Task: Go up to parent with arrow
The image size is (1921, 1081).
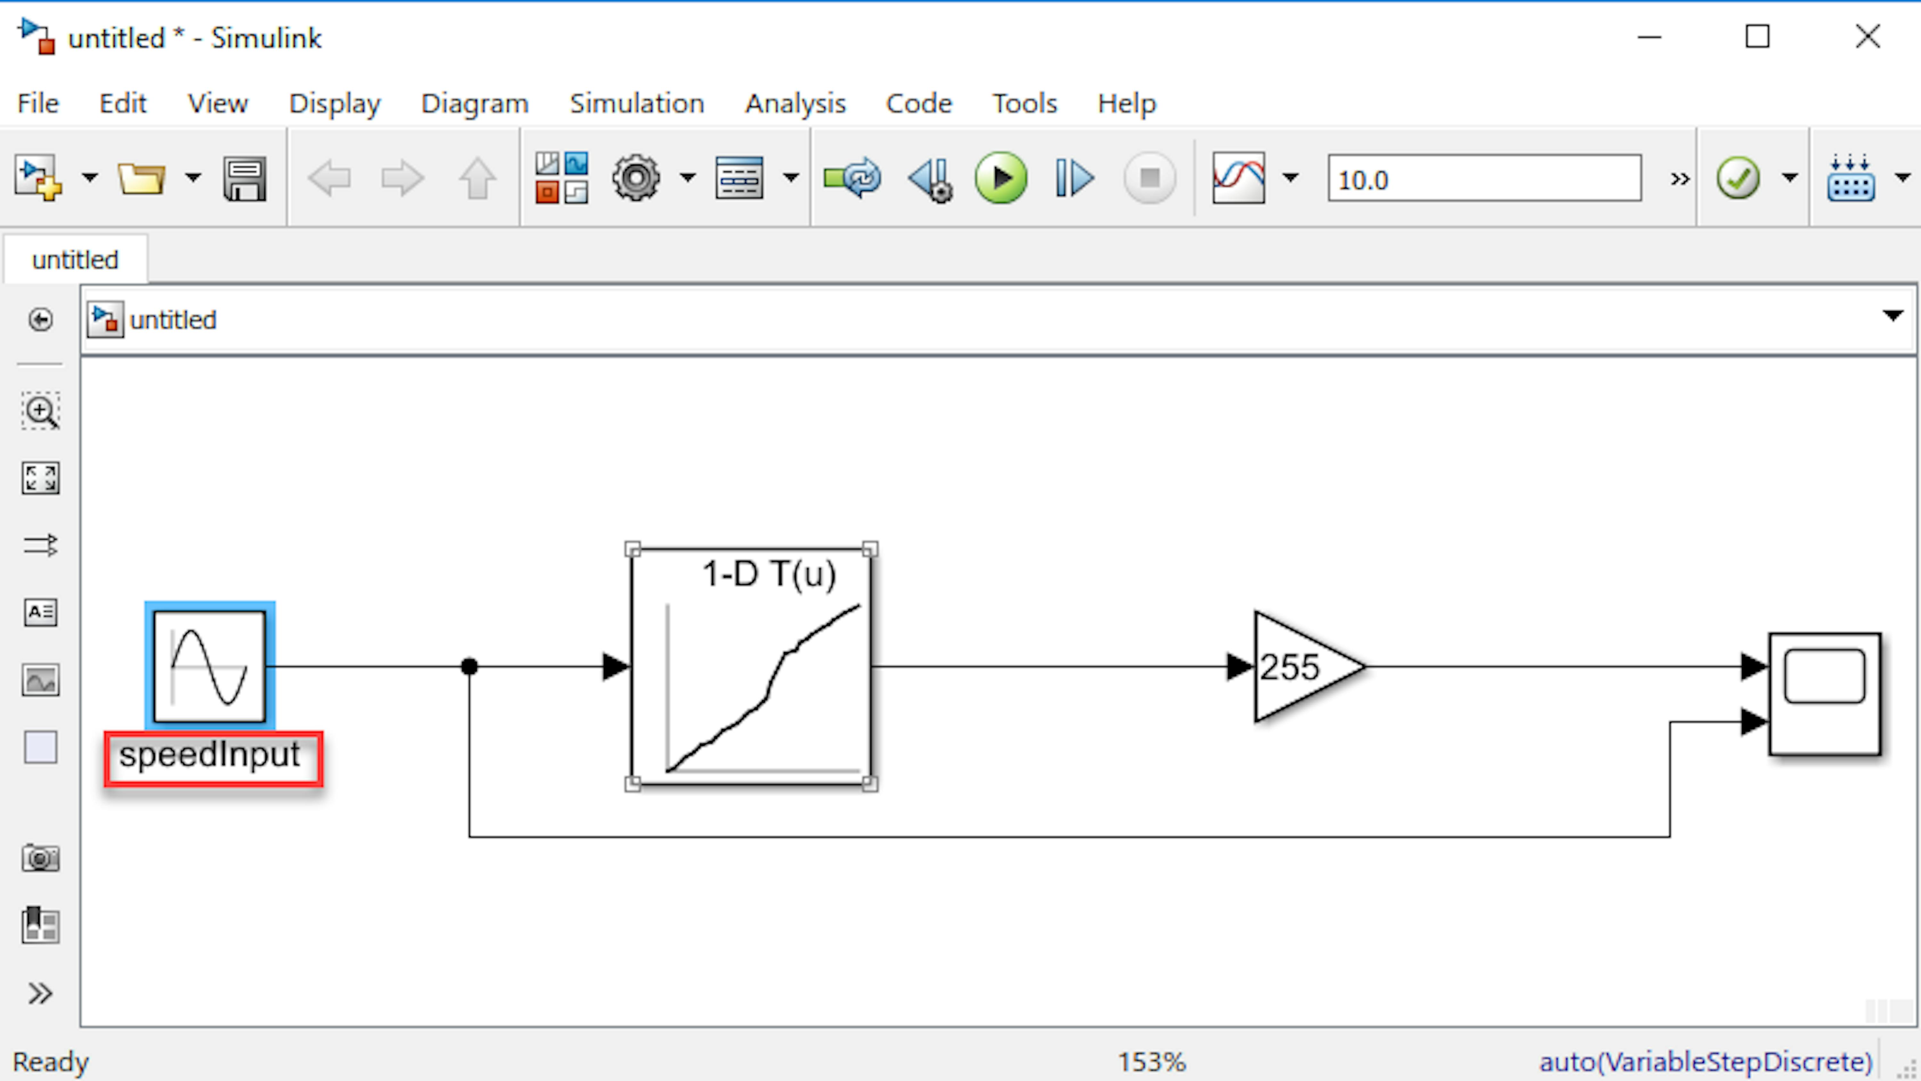Action: point(477,178)
